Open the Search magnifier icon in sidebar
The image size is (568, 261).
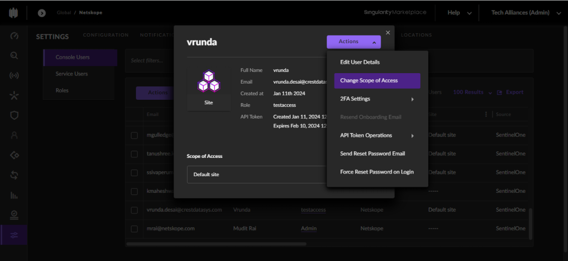[14, 56]
